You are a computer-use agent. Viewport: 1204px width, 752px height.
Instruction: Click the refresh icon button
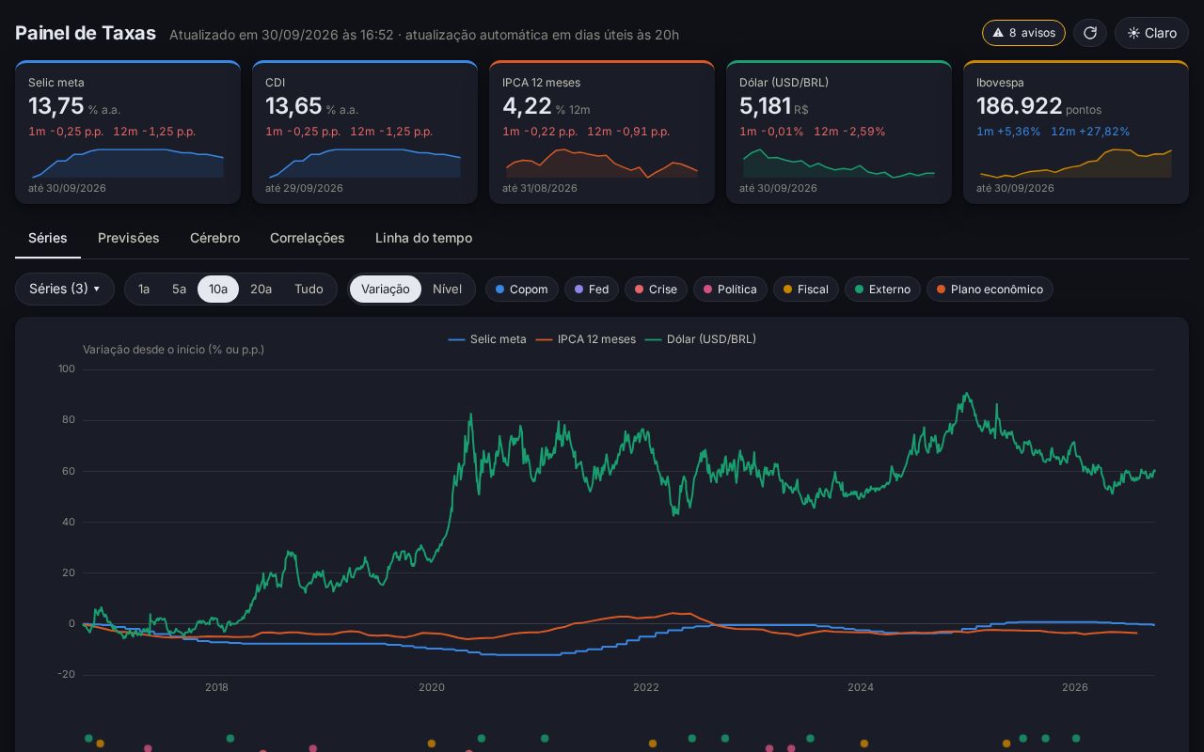tap(1090, 33)
